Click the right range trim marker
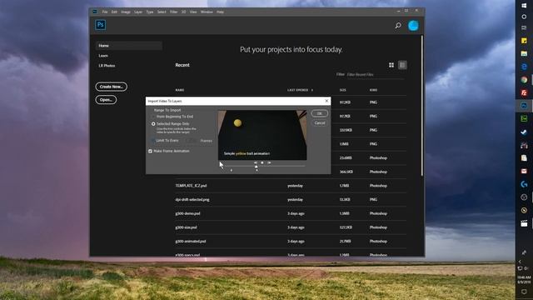Image resolution: width=533 pixels, height=300 pixels. point(257,170)
